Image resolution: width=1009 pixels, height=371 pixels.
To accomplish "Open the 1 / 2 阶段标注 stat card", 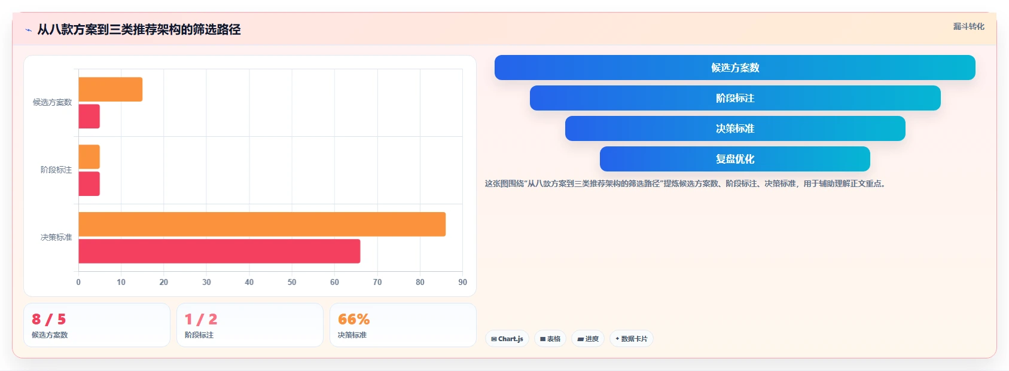I will 250,325.
